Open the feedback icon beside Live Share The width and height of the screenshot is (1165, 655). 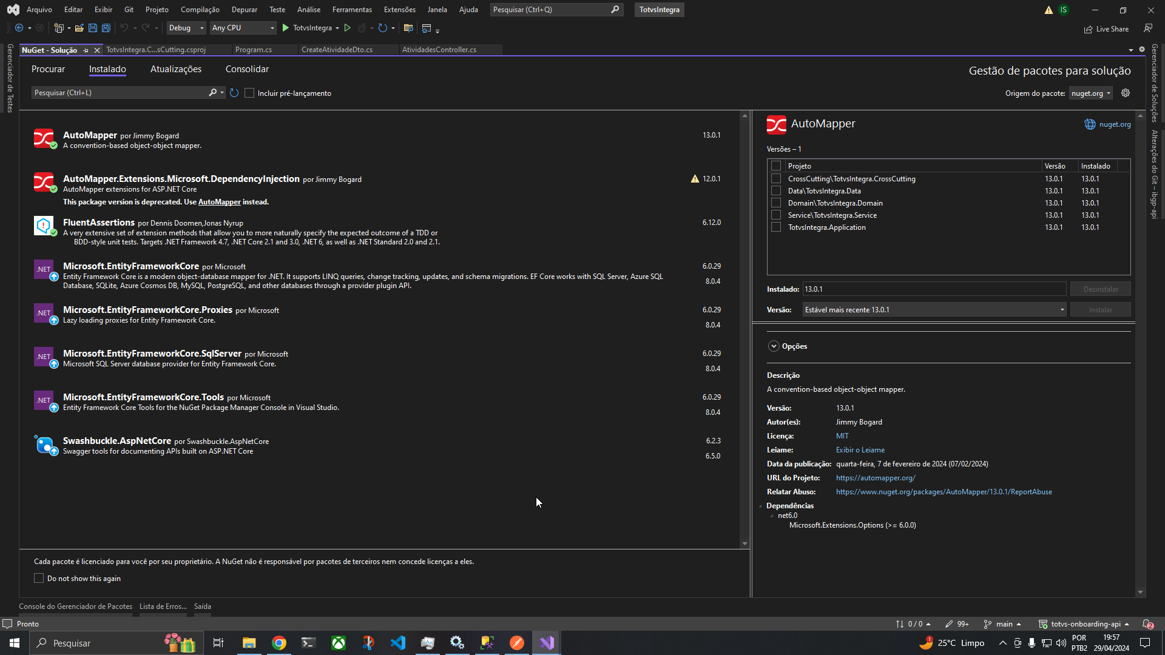tap(1148, 29)
